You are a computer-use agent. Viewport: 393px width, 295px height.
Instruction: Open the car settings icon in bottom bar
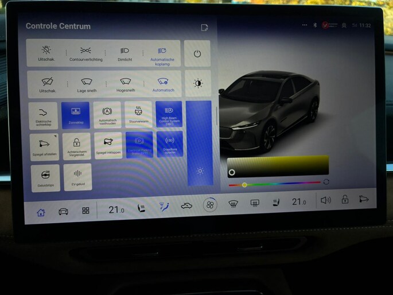pyautogui.click(x=63, y=211)
